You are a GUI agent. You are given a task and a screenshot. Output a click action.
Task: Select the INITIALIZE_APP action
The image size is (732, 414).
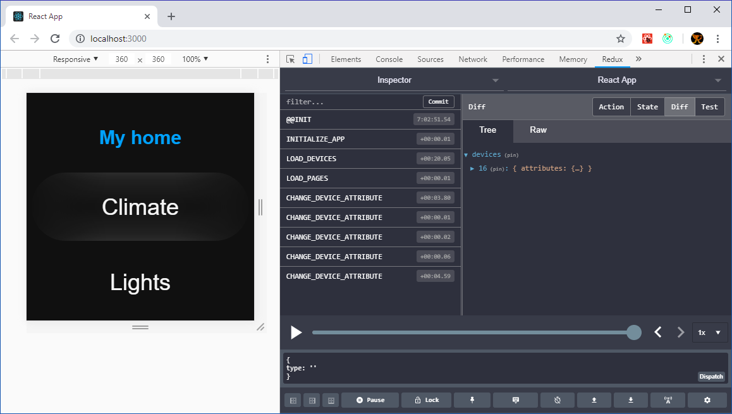tap(370, 139)
